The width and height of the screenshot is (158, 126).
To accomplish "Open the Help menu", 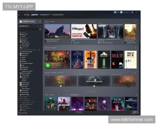I will [35, 12].
